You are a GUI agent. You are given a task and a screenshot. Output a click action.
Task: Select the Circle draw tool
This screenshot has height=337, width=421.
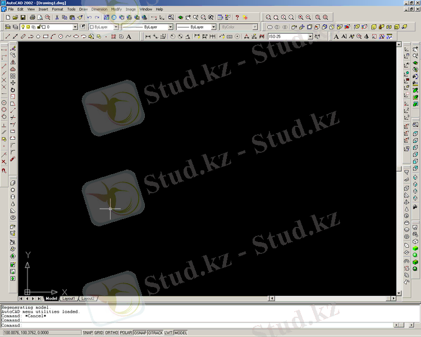pyautogui.click(x=61, y=37)
